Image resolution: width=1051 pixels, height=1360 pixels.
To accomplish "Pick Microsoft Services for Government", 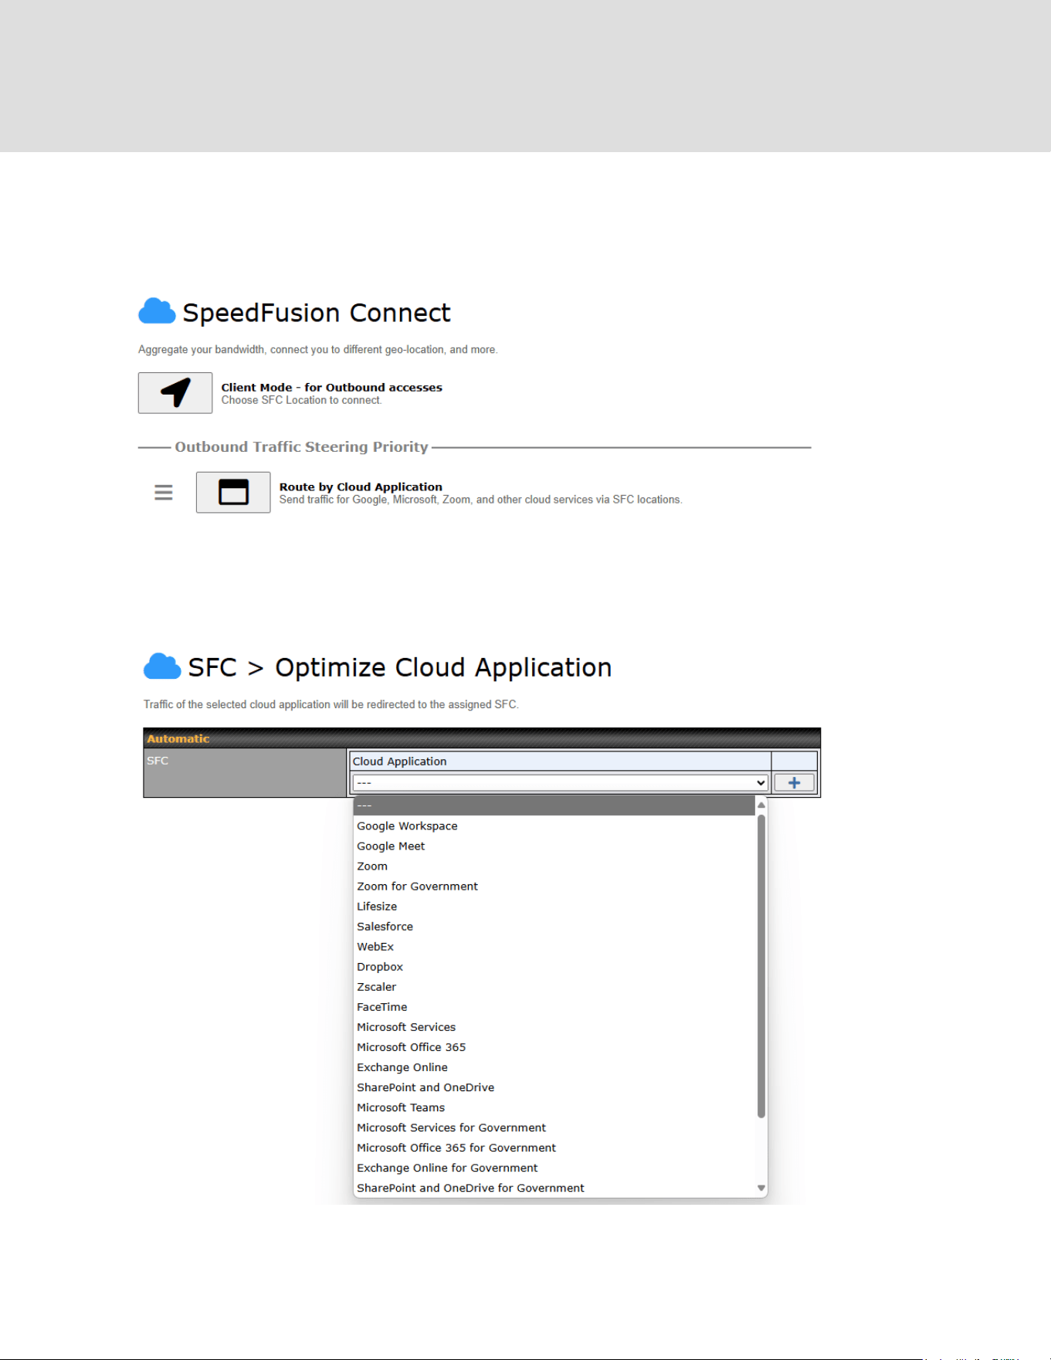I will coord(554,1127).
